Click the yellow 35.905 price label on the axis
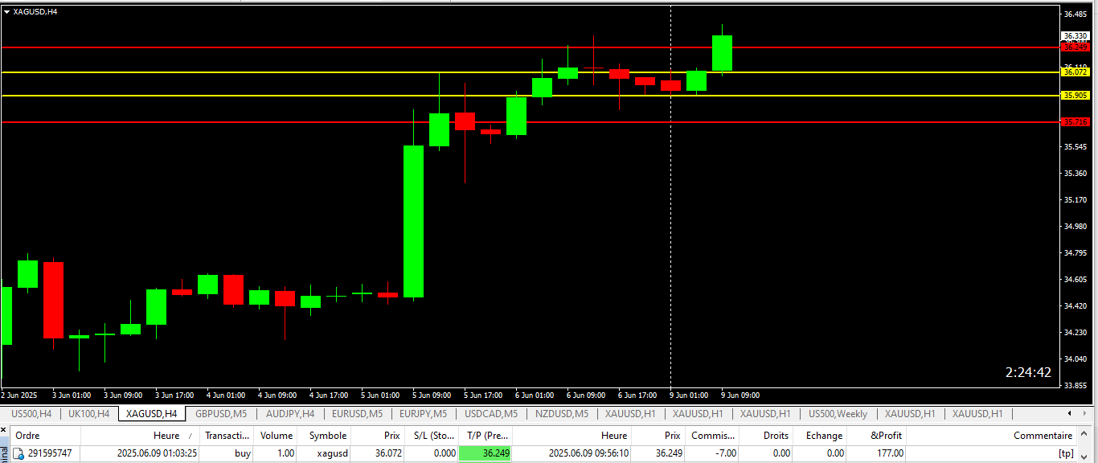Viewport: 1098px width, 463px height. (x=1075, y=96)
